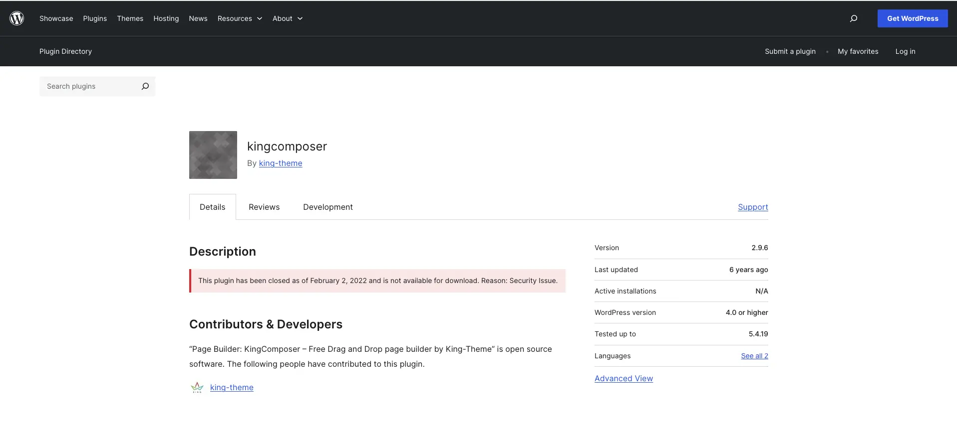Click See all 2 languages link

click(x=755, y=356)
